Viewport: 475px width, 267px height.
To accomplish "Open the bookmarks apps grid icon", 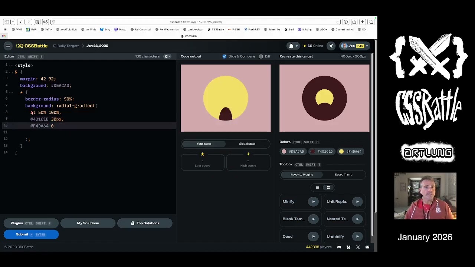I will point(5,30).
